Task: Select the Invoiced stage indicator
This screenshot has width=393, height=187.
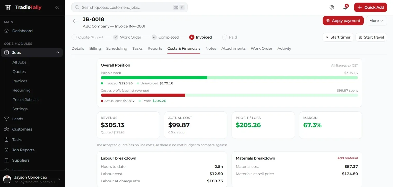Action: pos(192,37)
